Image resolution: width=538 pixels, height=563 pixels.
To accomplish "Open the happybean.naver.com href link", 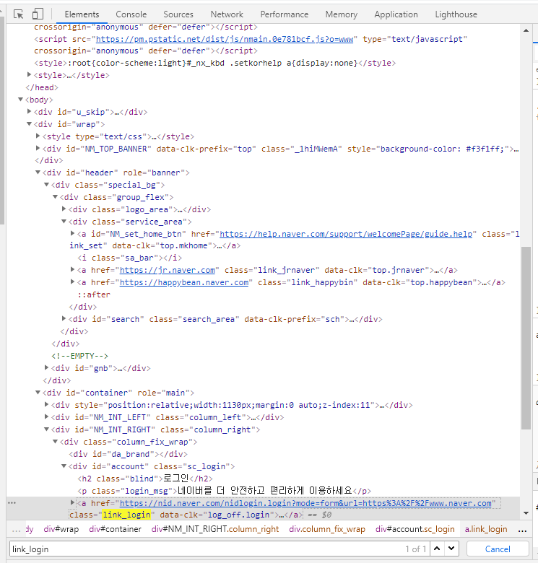I will tap(184, 282).
